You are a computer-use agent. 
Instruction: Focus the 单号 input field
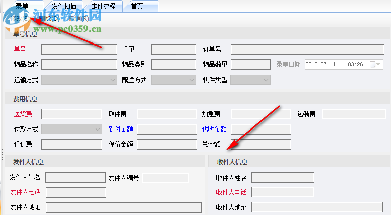pos(79,50)
